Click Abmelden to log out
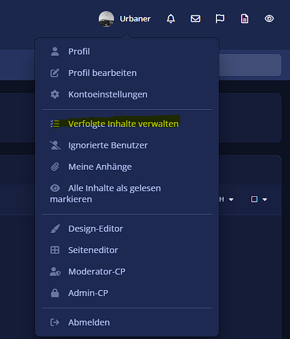This screenshot has width=290, height=339. 127,322
